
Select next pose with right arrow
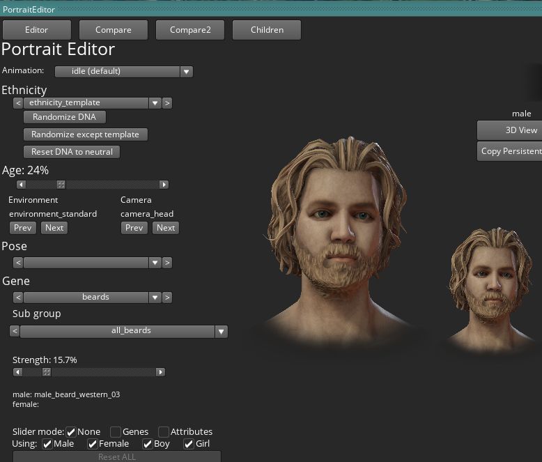pos(167,263)
